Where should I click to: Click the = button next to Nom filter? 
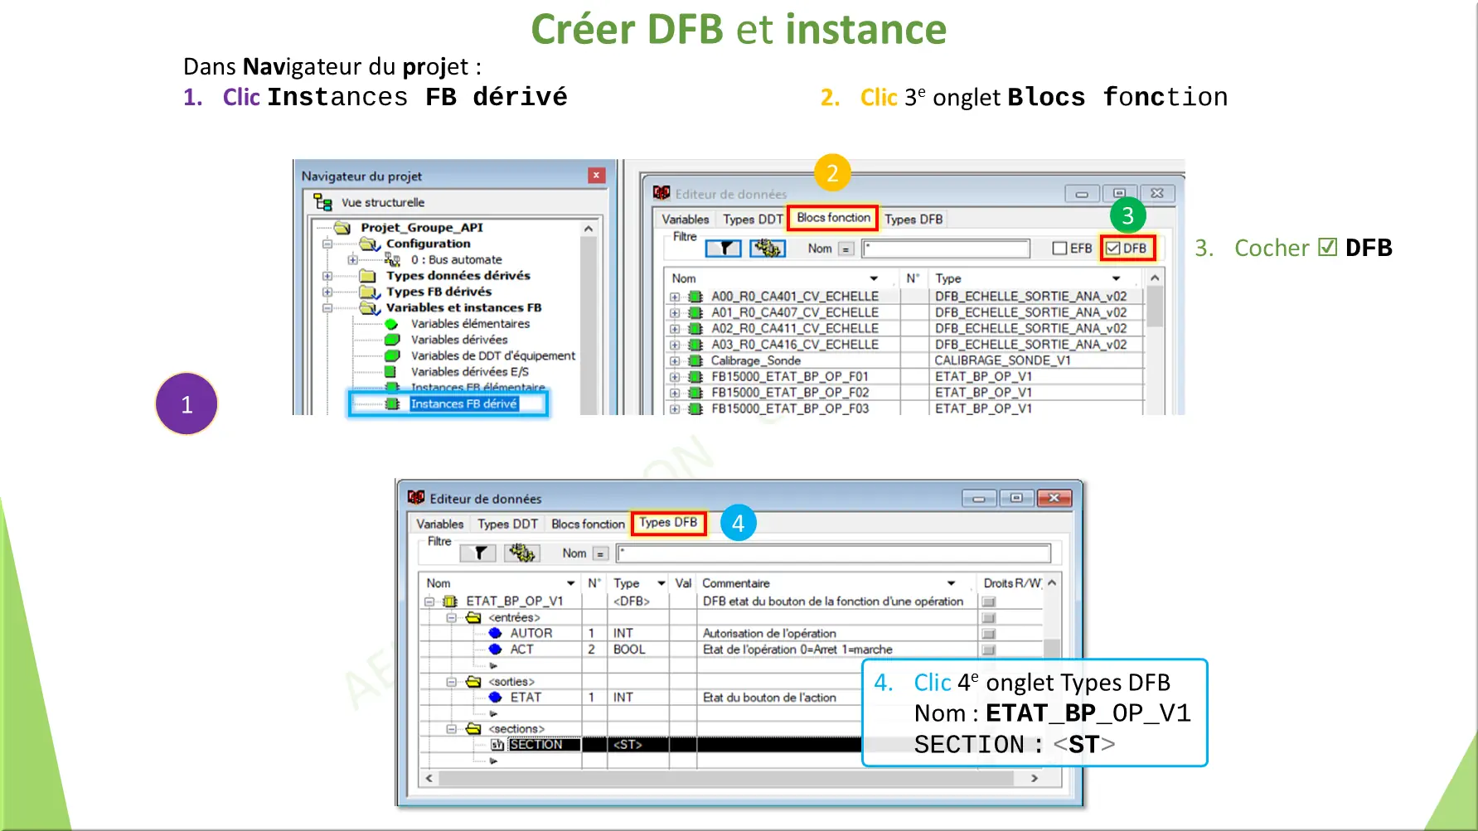click(x=845, y=249)
